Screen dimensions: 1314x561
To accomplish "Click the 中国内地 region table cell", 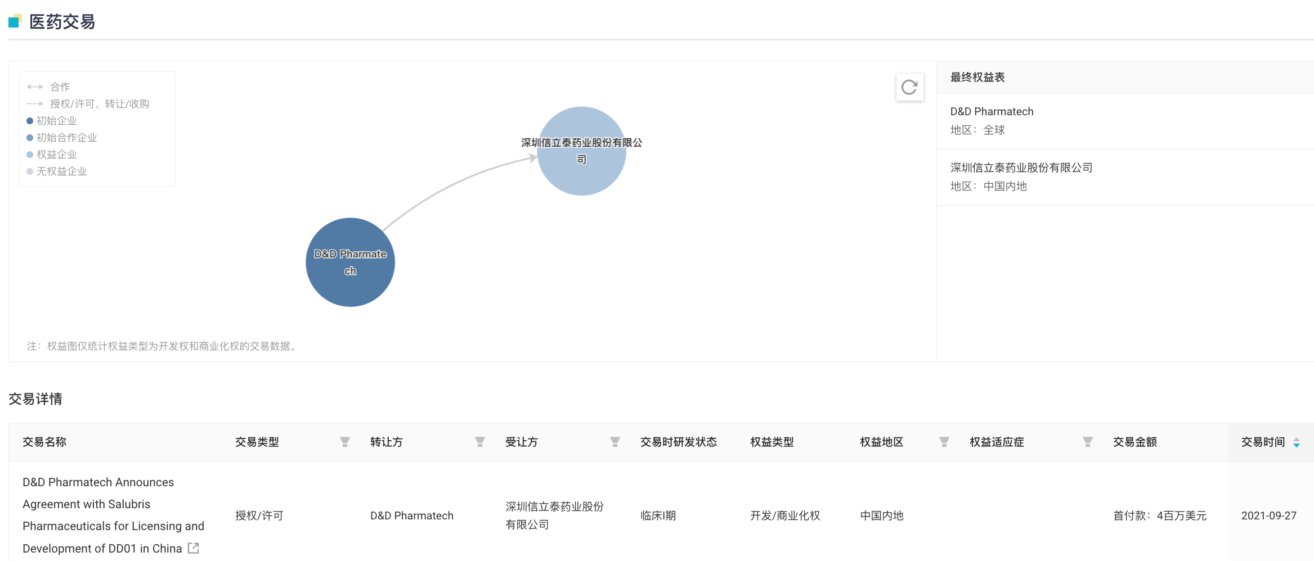I will coord(882,515).
